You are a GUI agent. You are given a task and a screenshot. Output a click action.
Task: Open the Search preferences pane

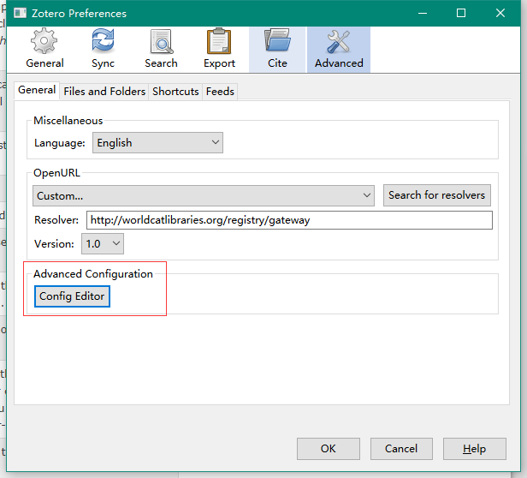tap(162, 49)
